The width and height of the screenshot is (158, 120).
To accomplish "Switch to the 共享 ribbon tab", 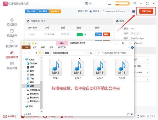I will coord(43,47).
